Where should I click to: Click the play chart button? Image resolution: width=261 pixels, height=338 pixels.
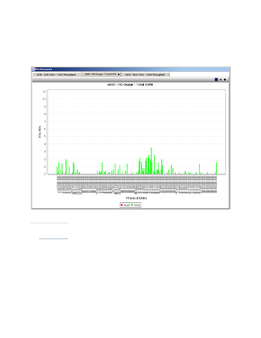(216, 80)
